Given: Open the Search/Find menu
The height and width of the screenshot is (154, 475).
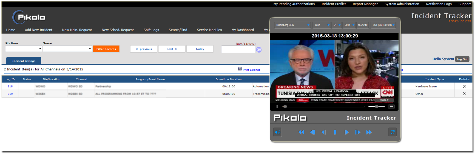Looking at the screenshot, I should pyautogui.click(x=178, y=30).
